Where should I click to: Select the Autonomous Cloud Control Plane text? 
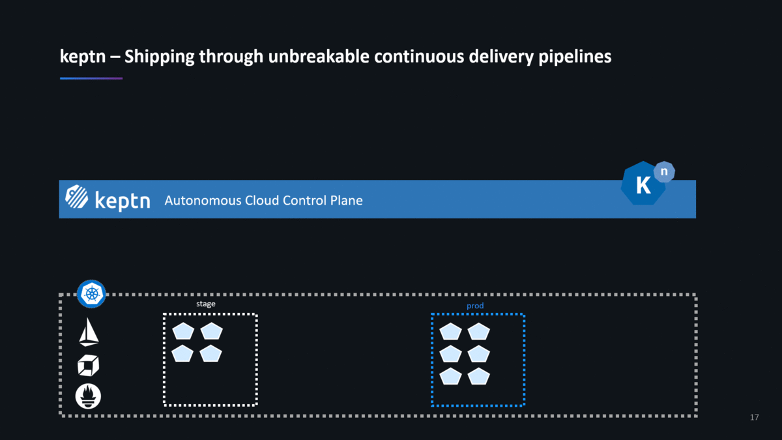[x=263, y=200]
